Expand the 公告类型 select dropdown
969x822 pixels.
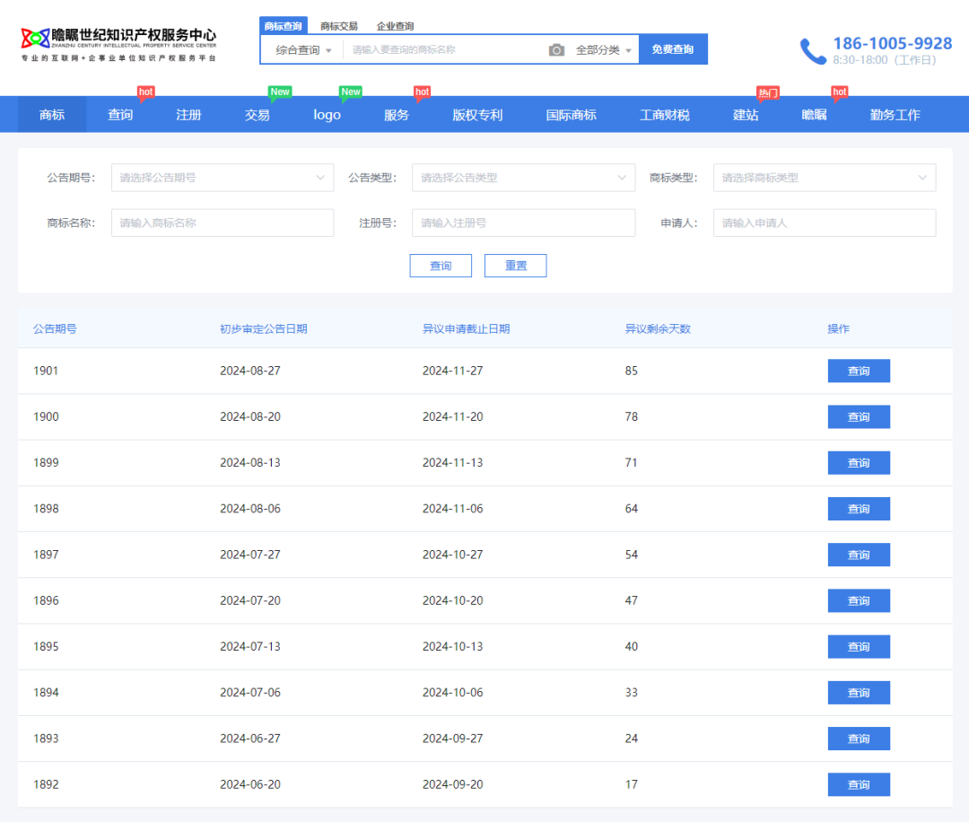tap(523, 178)
